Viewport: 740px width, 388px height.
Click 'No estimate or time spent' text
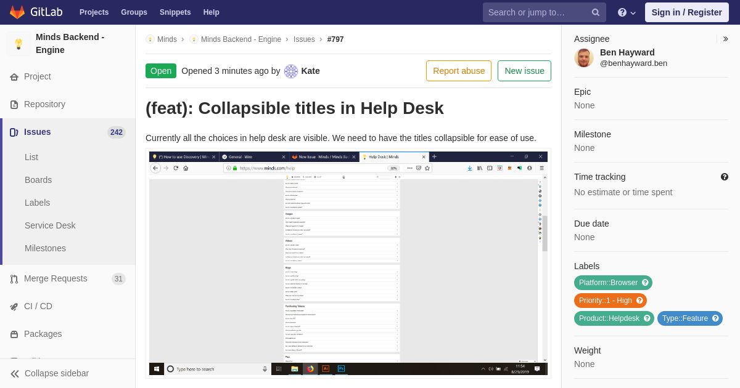623,192
